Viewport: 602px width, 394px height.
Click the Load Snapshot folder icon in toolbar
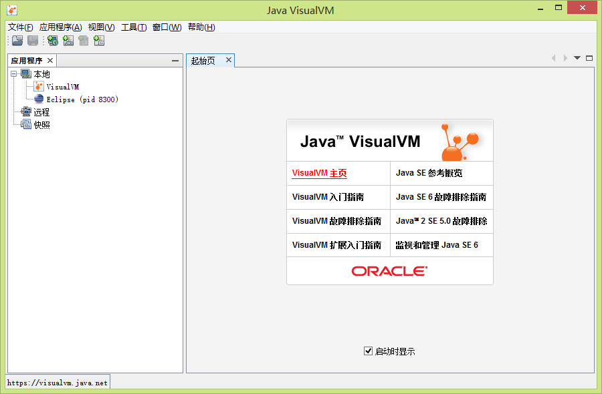click(17, 40)
